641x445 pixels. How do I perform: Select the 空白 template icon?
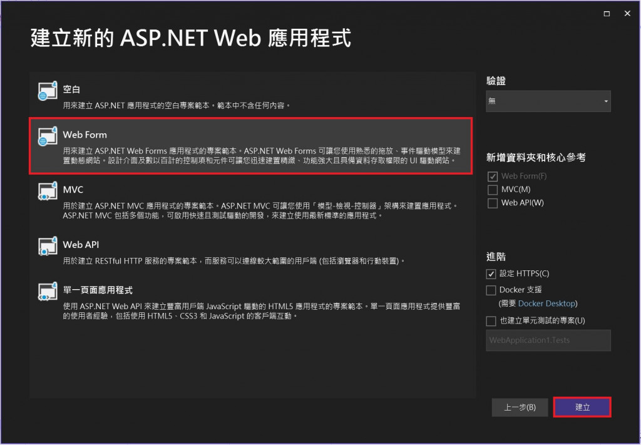coord(48,91)
